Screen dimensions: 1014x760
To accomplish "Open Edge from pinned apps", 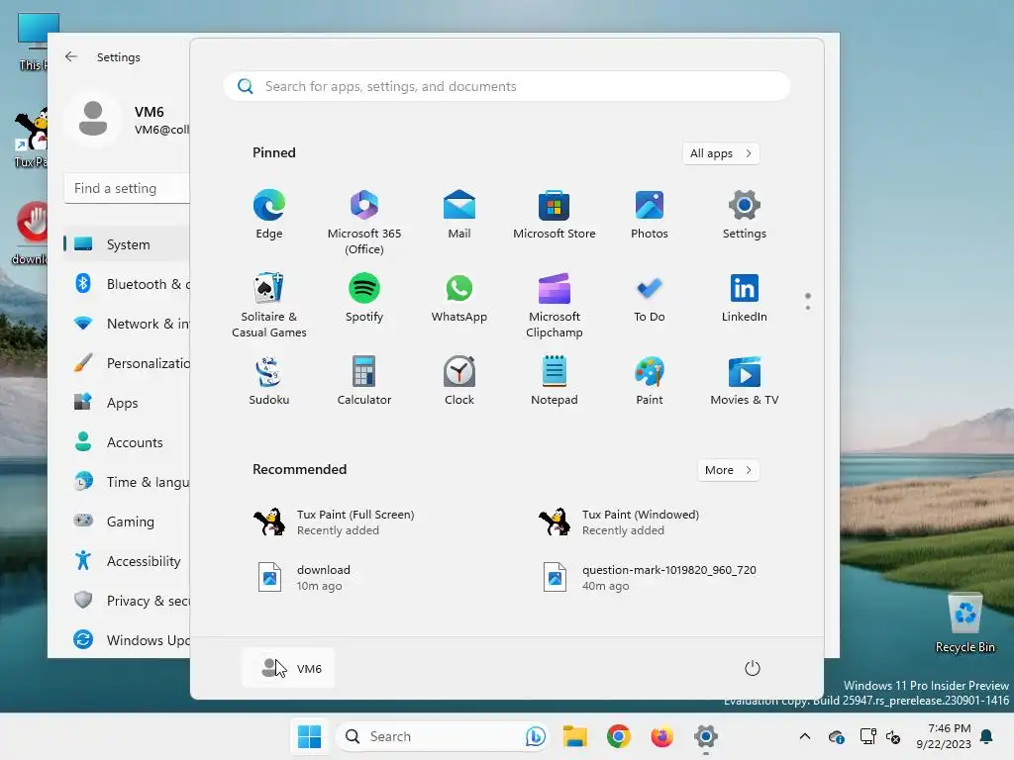I will click(269, 215).
